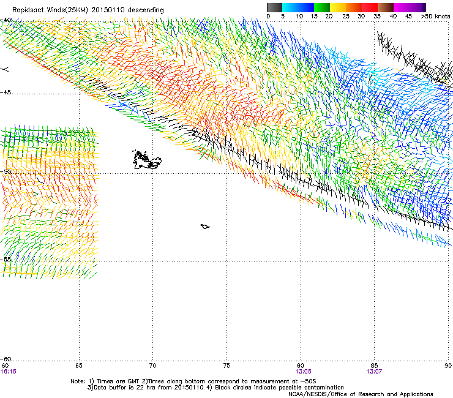
Task: Click the latitude label '-55'
Action: [6, 259]
